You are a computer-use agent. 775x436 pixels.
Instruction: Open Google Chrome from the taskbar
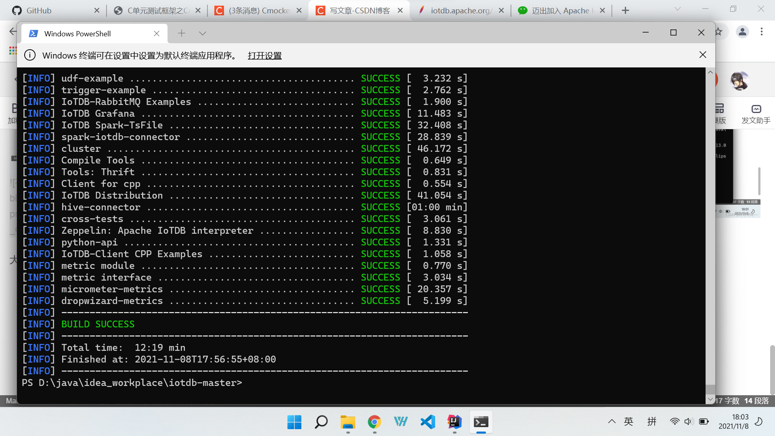coord(375,422)
